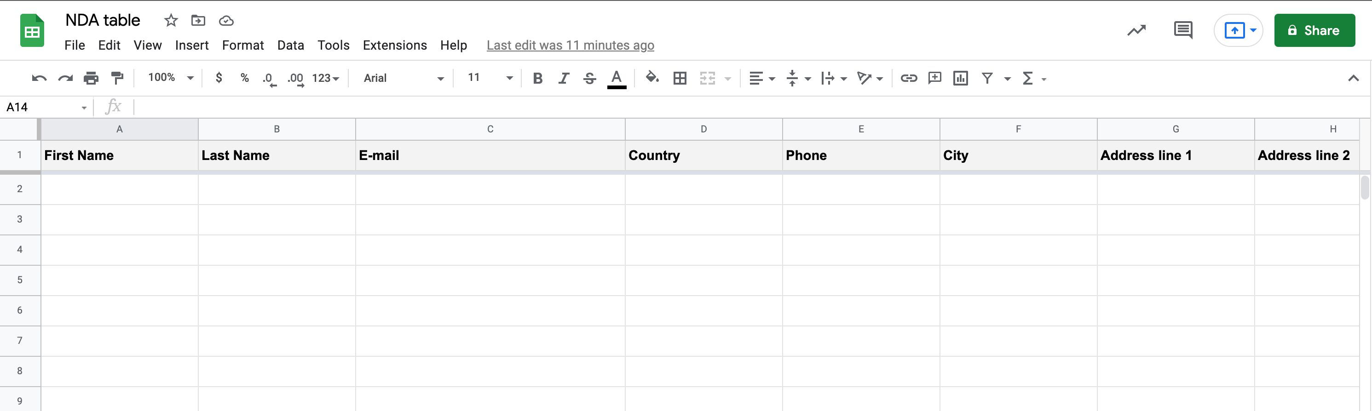Open the activity dashboard trend icon
Screen dimensions: 1372x411
coord(1136,30)
